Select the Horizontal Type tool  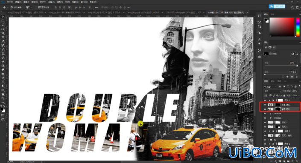pyautogui.click(x=3, y=82)
